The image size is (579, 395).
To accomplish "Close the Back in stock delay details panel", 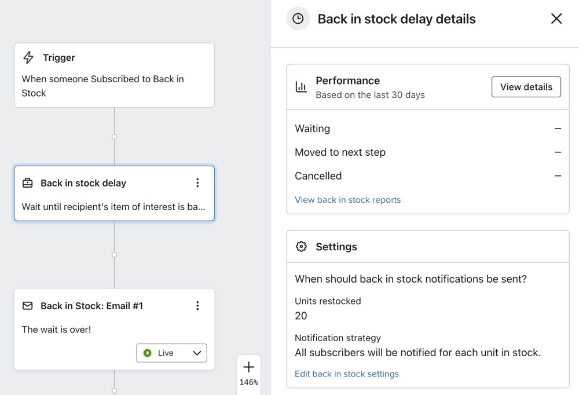I will pos(556,19).
